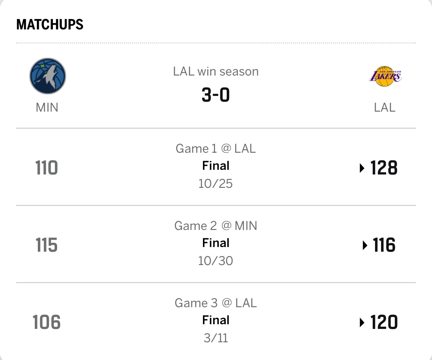Click the Minnesota Timberwolves logo
Image resolution: width=432 pixels, height=360 pixels.
[x=48, y=76]
